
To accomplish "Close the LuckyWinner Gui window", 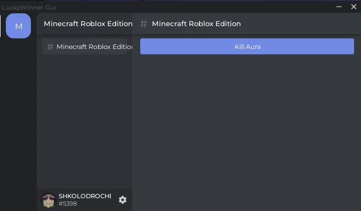I will pyautogui.click(x=354, y=7).
